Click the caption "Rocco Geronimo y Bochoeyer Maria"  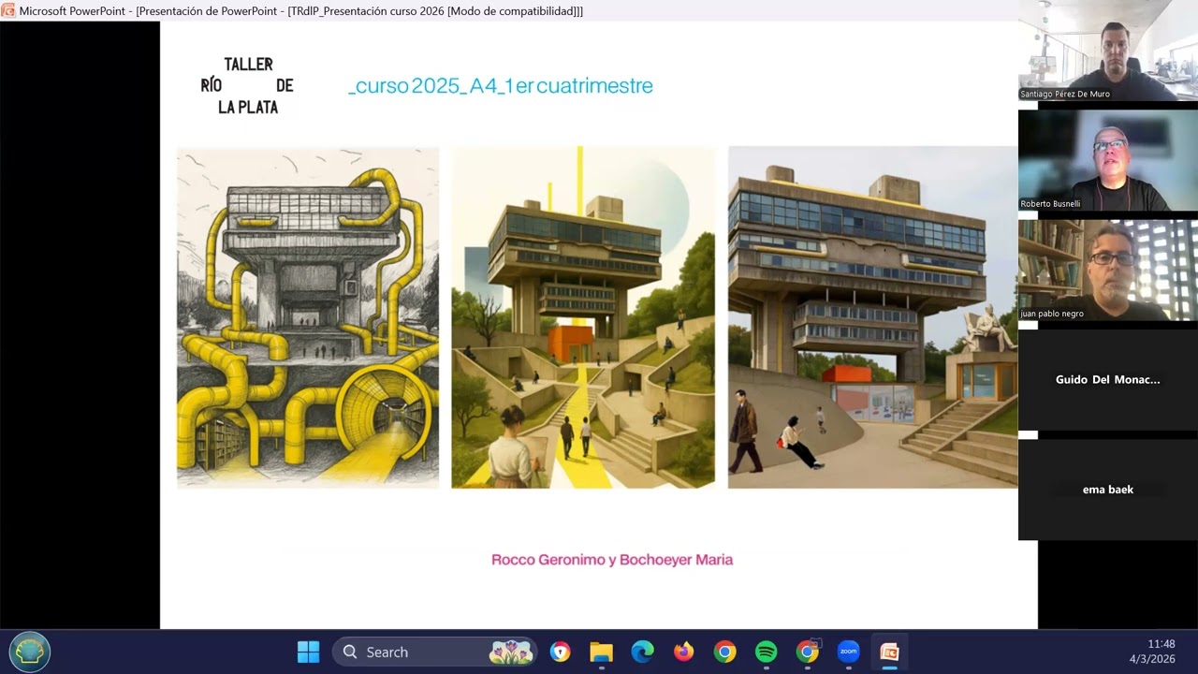click(612, 560)
